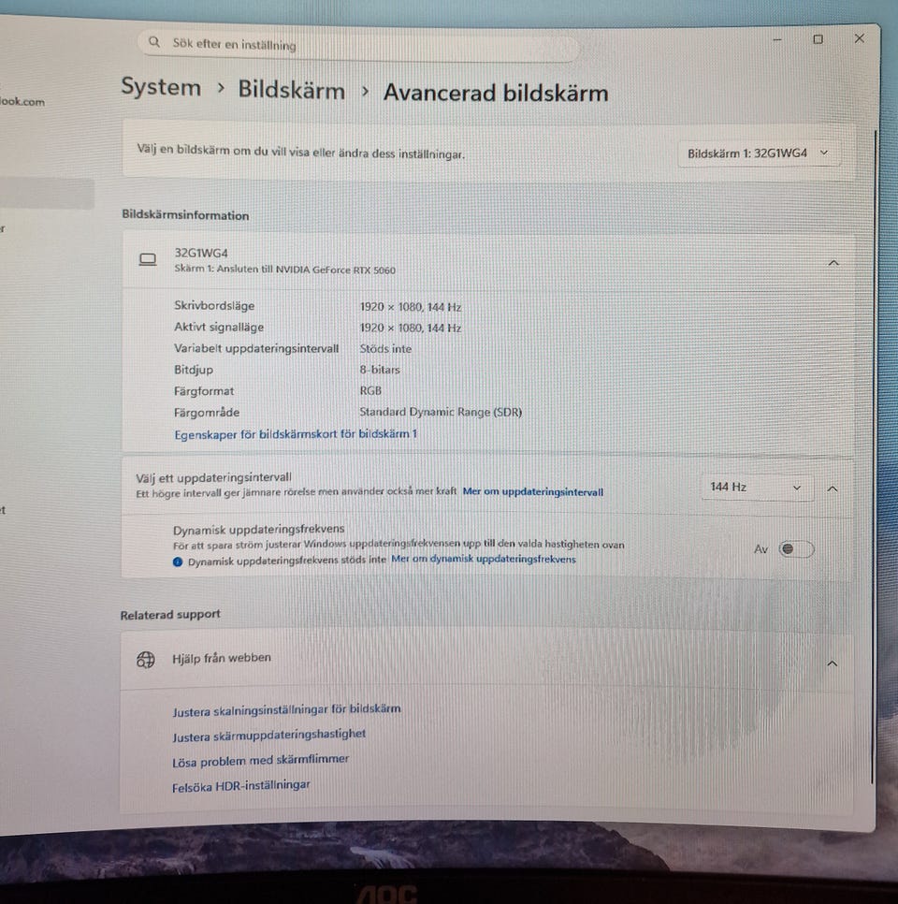Click the Skrivbordsläge value 1920 × 1080, 144 Hz
The image size is (898, 904).
click(411, 307)
